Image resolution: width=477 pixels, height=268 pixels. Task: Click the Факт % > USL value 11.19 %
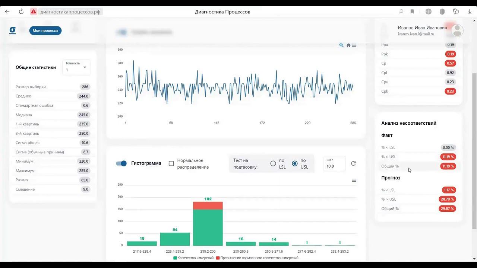[448, 157]
